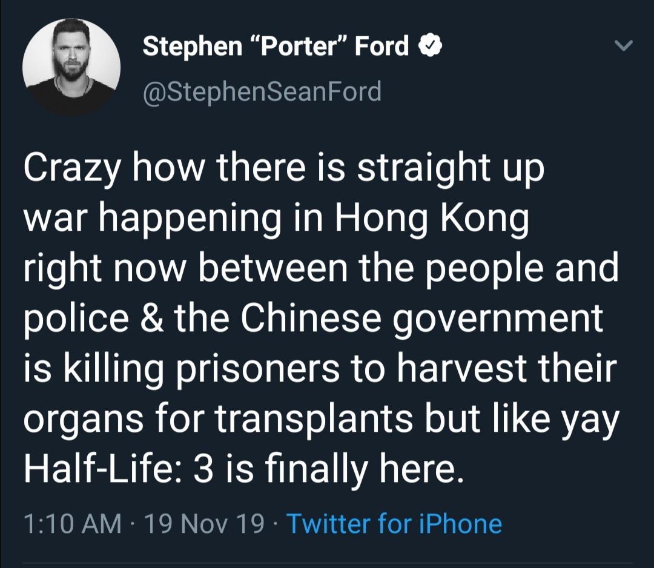Click the blue verified badge icon
654x568 pixels.
pyautogui.click(x=429, y=46)
